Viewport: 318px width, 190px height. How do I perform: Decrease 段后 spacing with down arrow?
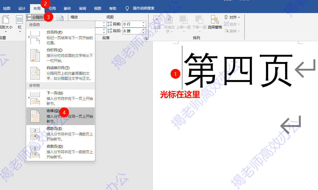[143, 33]
